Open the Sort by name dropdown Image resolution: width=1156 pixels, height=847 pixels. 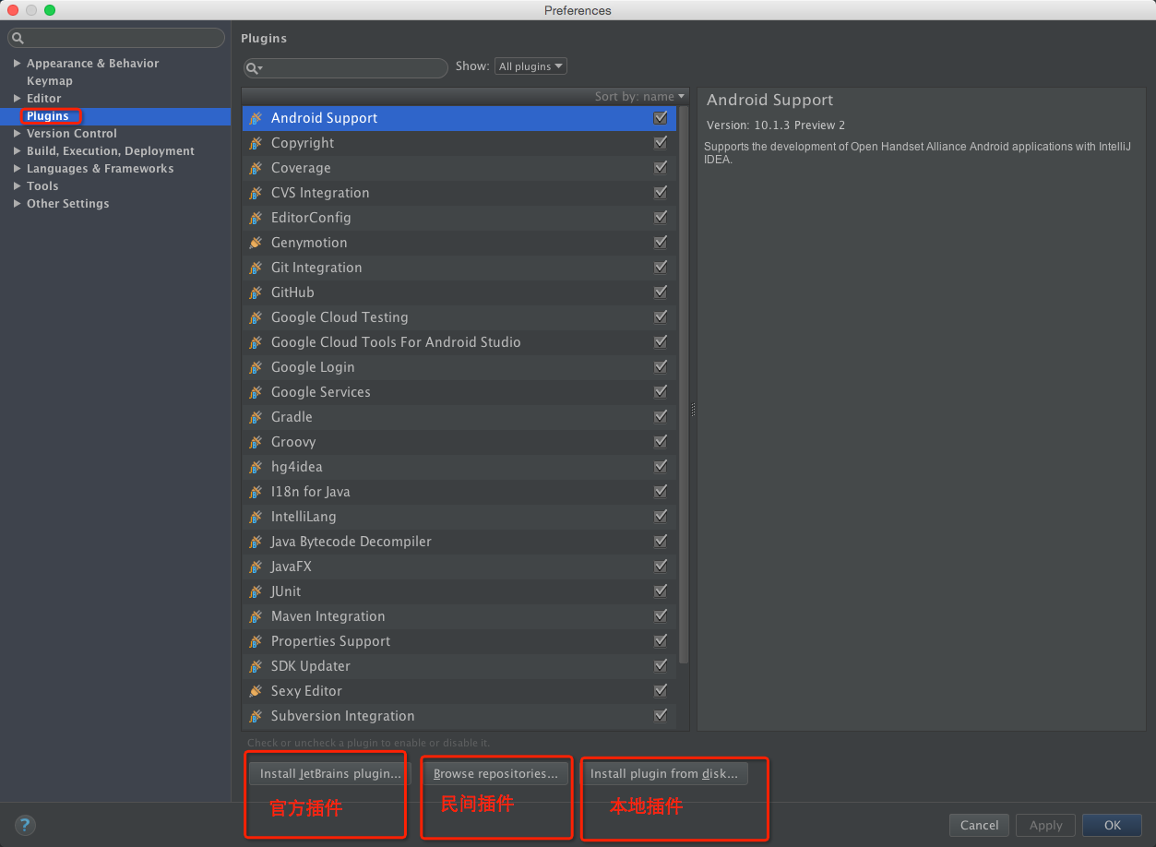(x=639, y=96)
